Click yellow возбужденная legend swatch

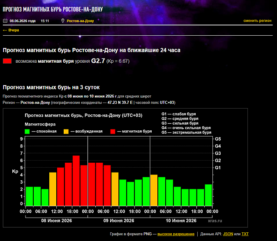[66, 132]
